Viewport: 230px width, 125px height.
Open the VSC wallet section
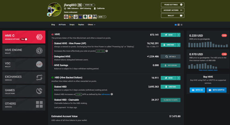pyautogui.click(x=24, y=64)
